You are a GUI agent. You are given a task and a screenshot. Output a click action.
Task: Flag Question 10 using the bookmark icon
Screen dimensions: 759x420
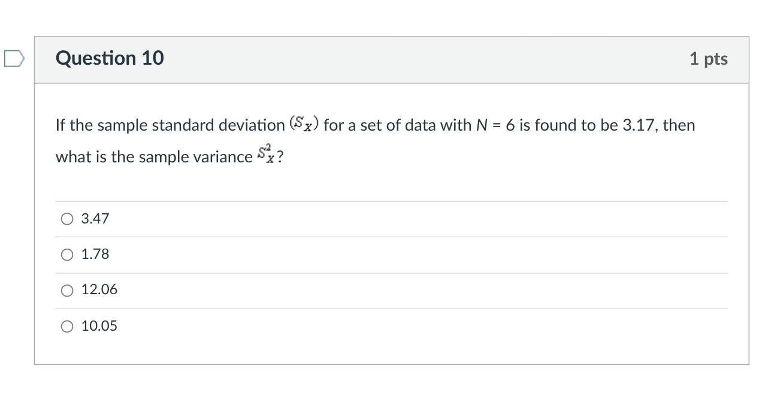[x=13, y=58]
